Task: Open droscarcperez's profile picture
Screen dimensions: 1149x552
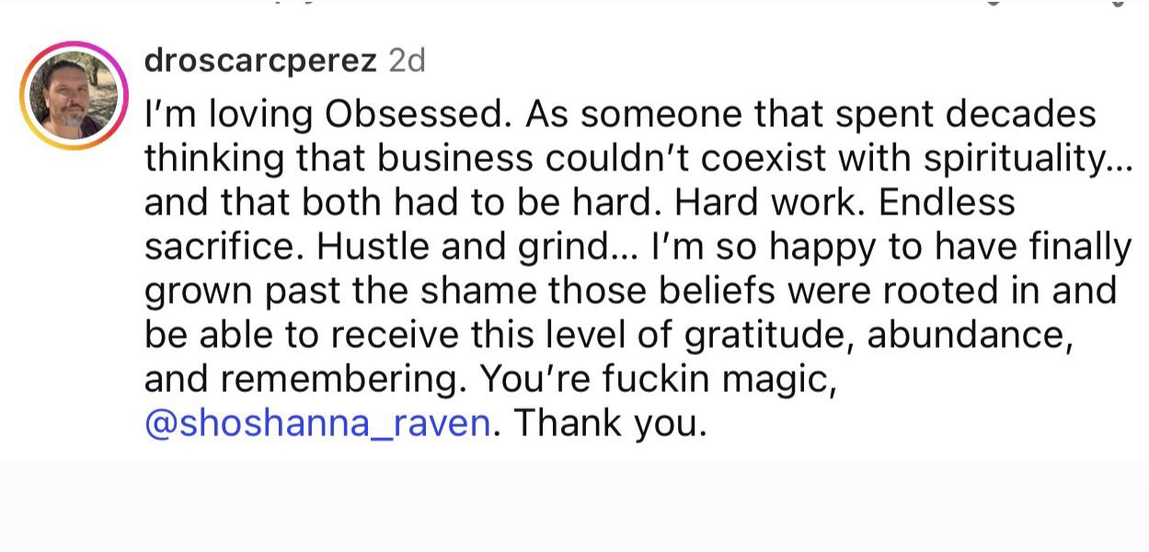Action: [x=74, y=97]
